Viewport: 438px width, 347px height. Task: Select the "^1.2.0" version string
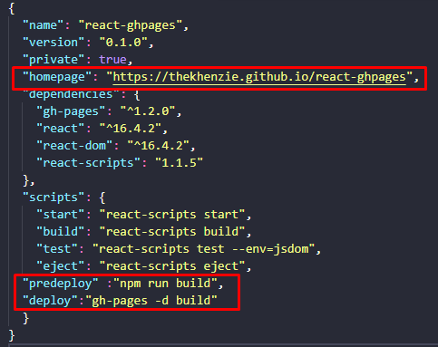click(x=148, y=111)
